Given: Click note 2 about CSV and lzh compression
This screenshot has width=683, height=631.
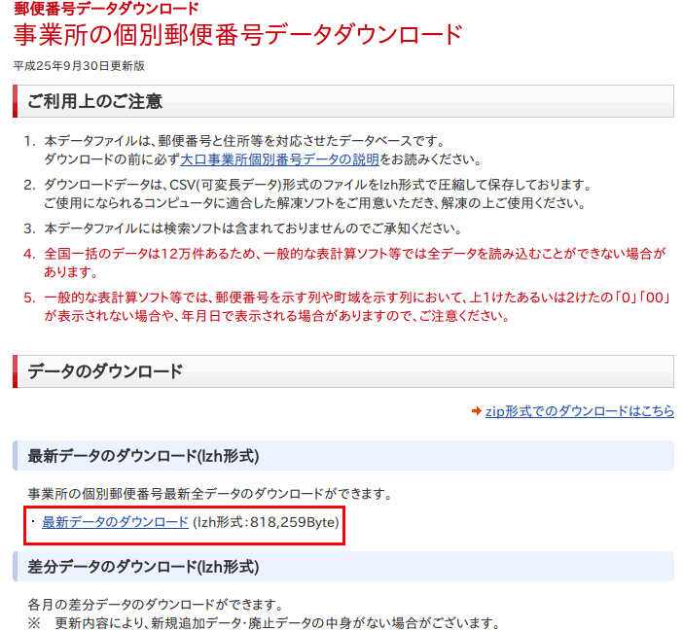Looking at the screenshot, I should [x=317, y=193].
